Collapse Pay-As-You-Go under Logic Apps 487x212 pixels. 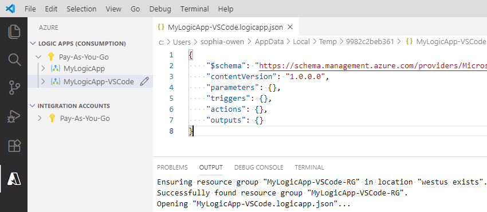[38, 57]
